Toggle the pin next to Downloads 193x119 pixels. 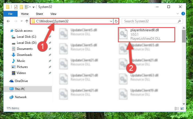(50, 55)
